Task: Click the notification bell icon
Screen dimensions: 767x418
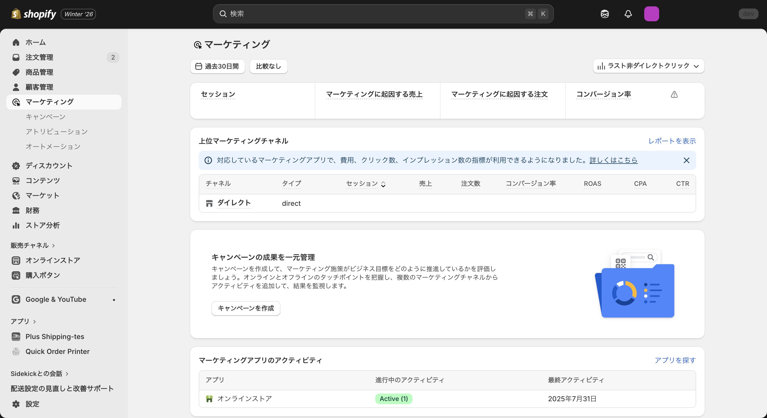Action: point(628,14)
